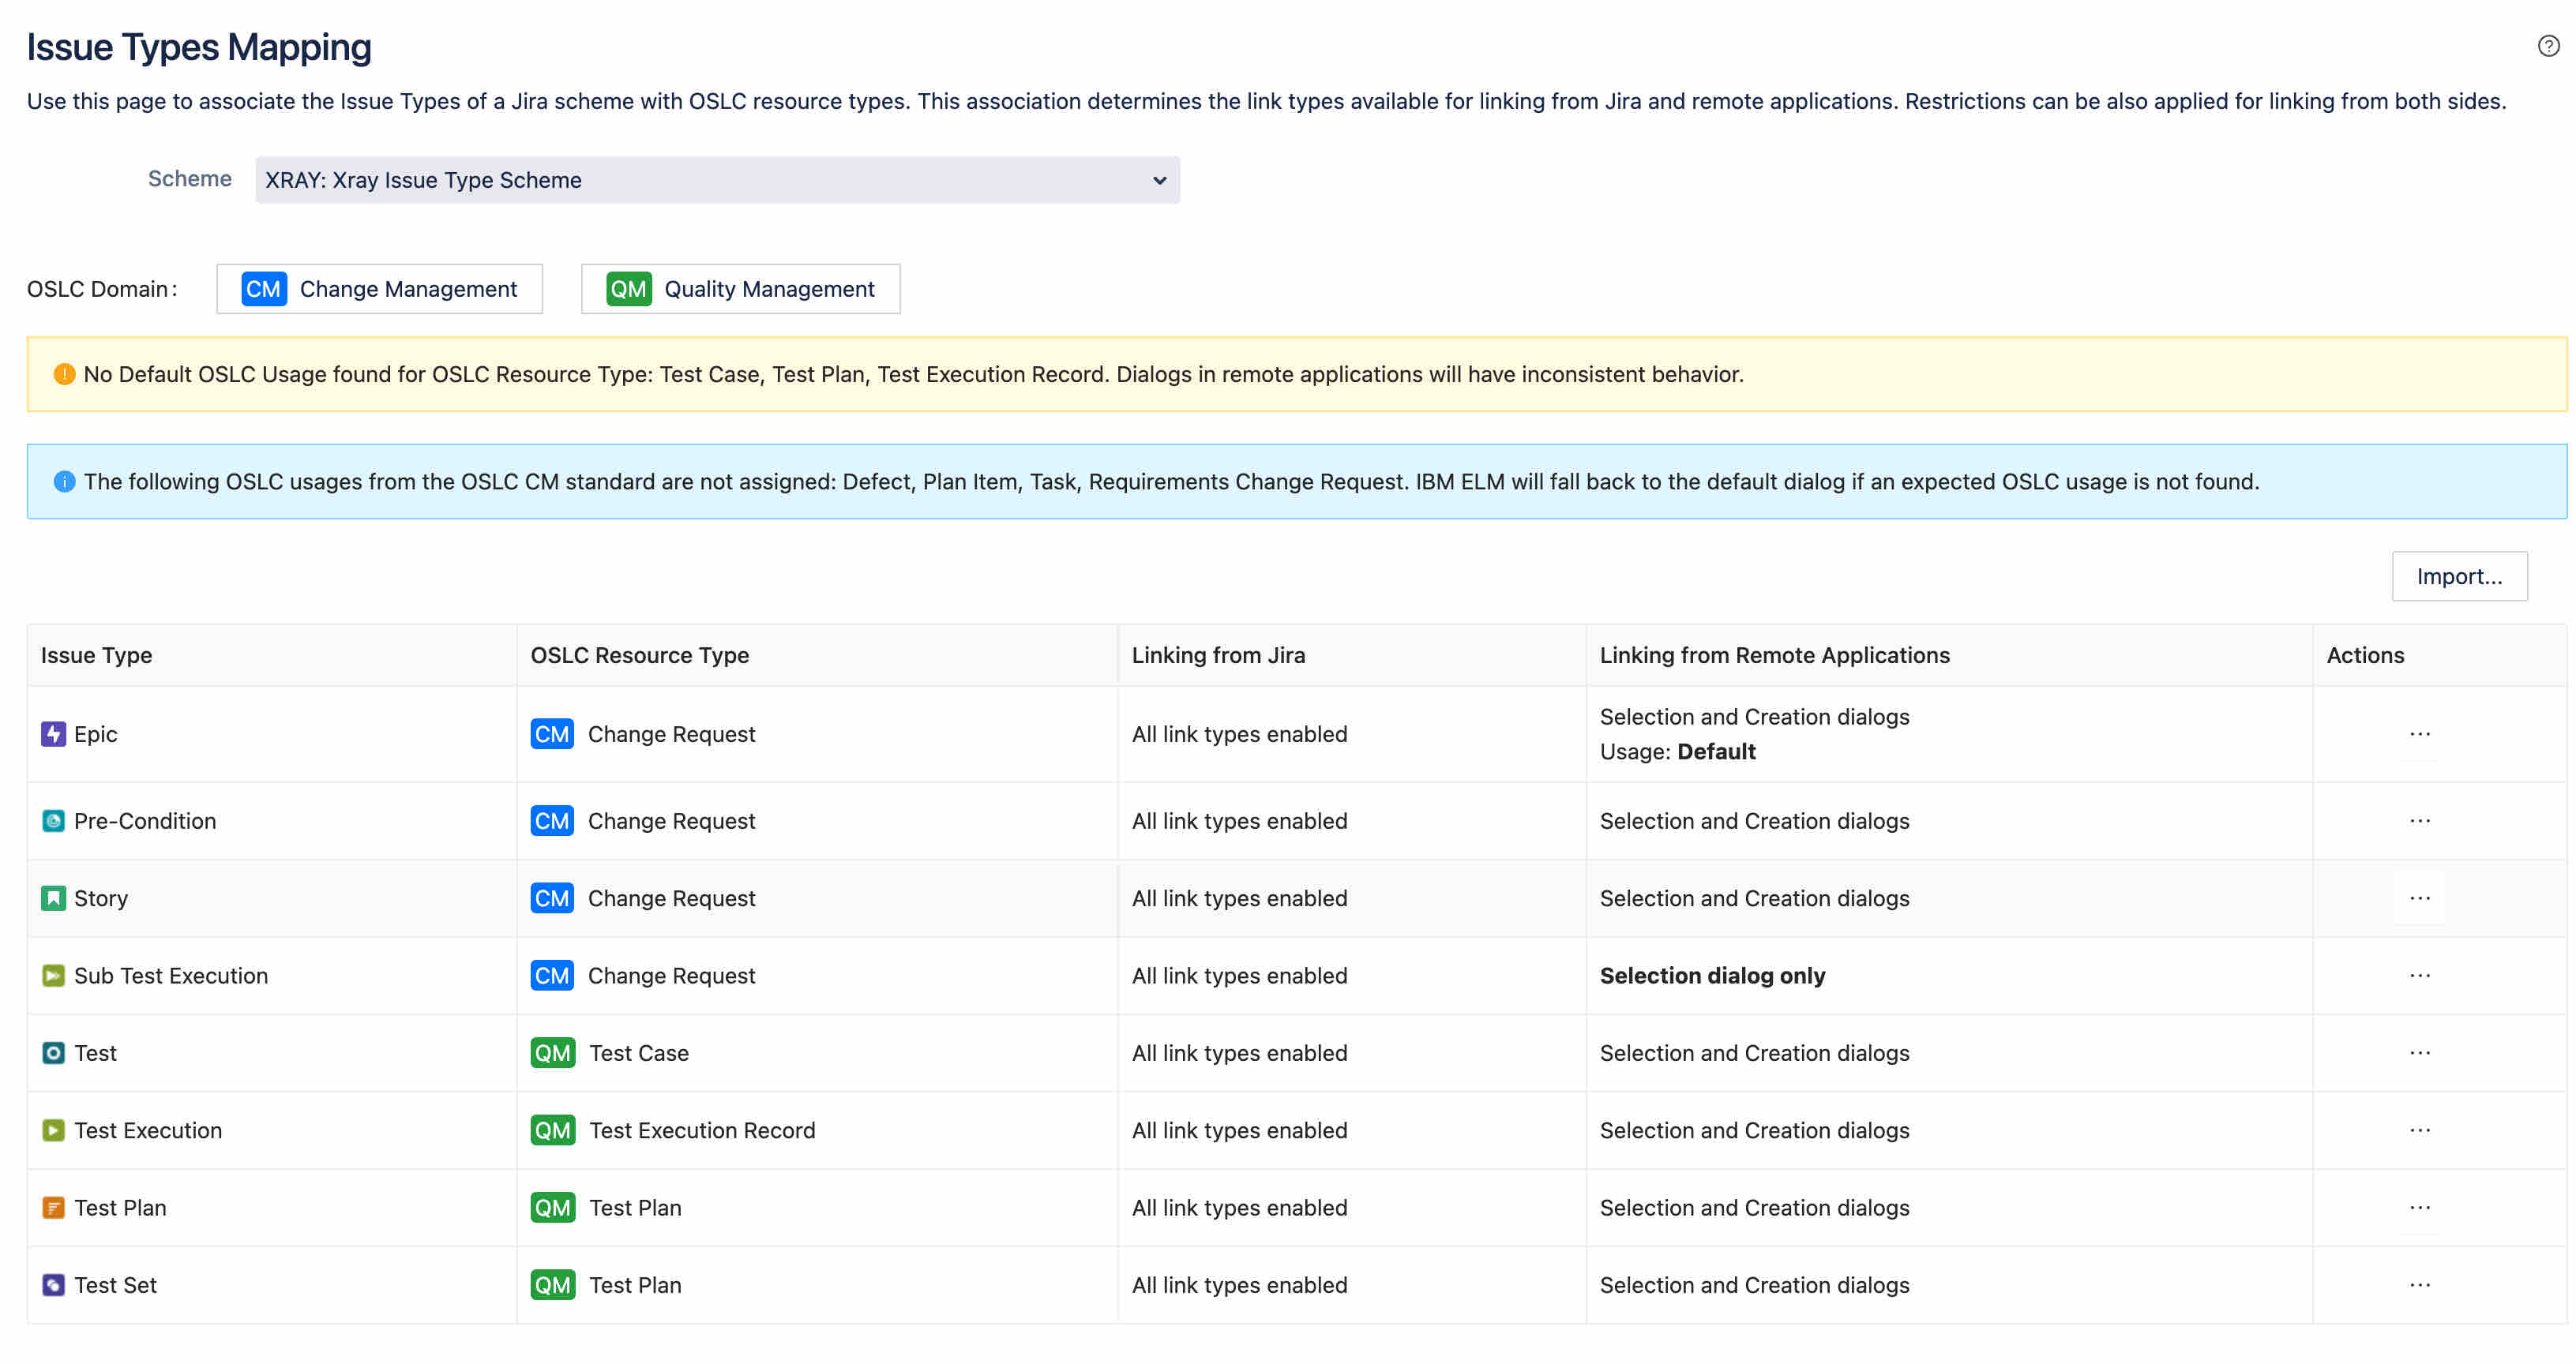Click the Test Plan issue type icon
This screenshot has height=1364, width=2576.
pos(53,1208)
